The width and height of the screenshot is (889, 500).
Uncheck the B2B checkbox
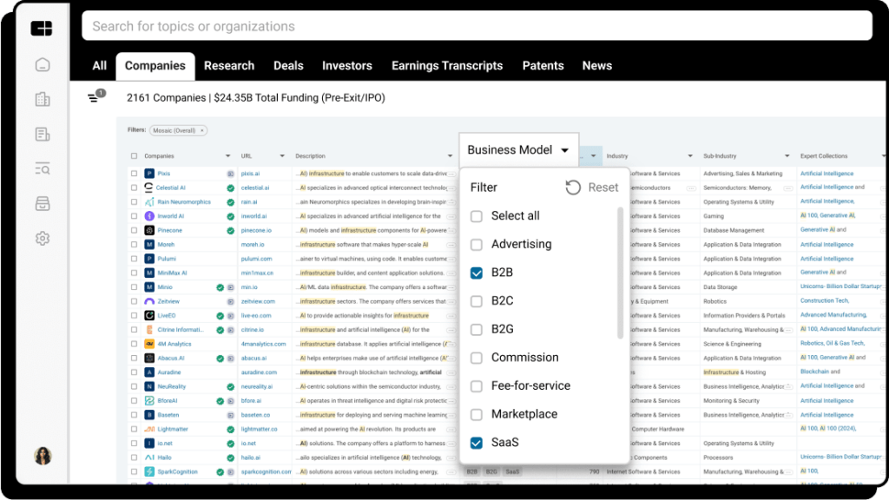click(476, 272)
